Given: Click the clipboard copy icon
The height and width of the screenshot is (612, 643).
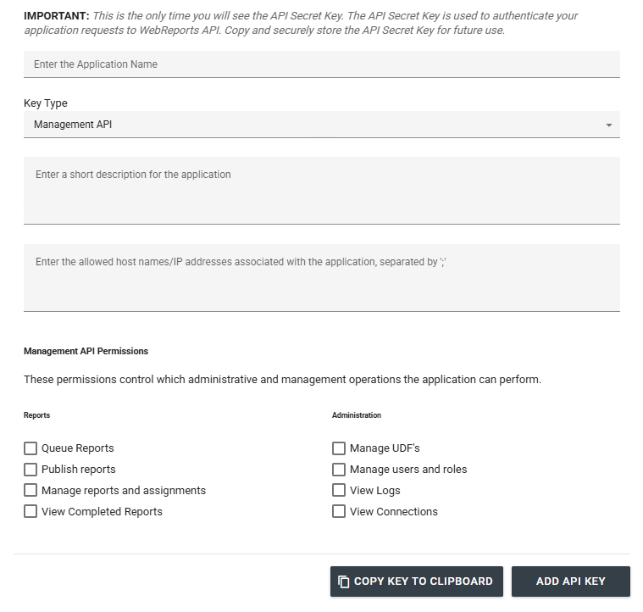Looking at the screenshot, I should [x=343, y=581].
